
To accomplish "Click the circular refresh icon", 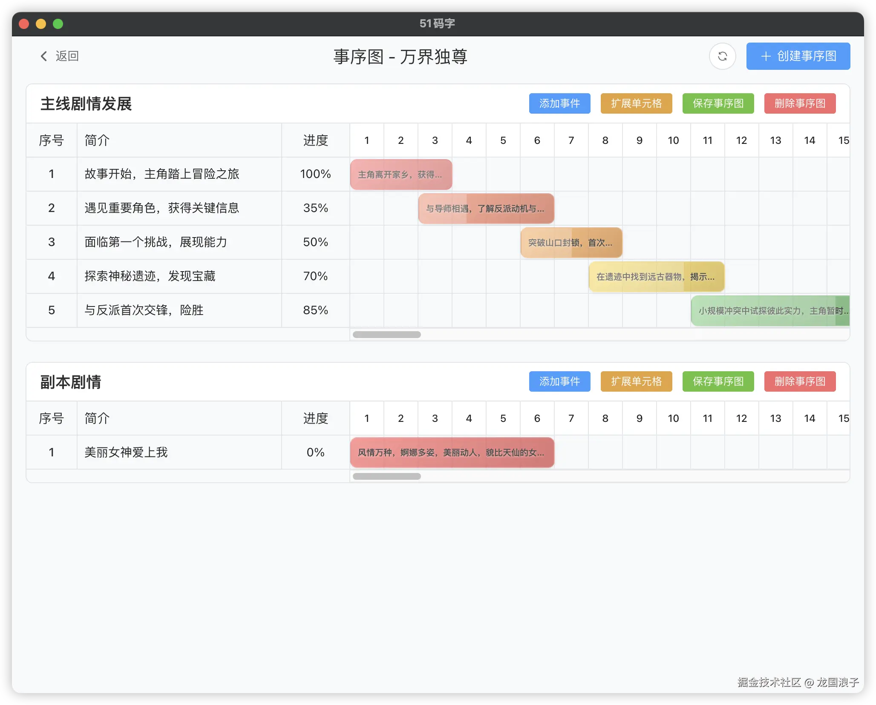I will [722, 56].
